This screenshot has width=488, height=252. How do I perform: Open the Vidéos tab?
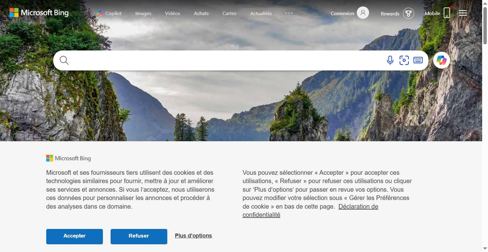(173, 14)
